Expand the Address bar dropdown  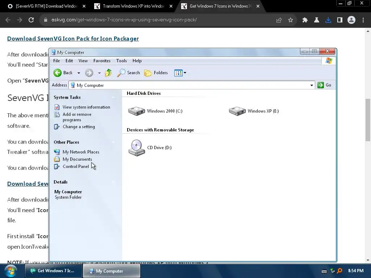pyautogui.click(x=312, y=85)
